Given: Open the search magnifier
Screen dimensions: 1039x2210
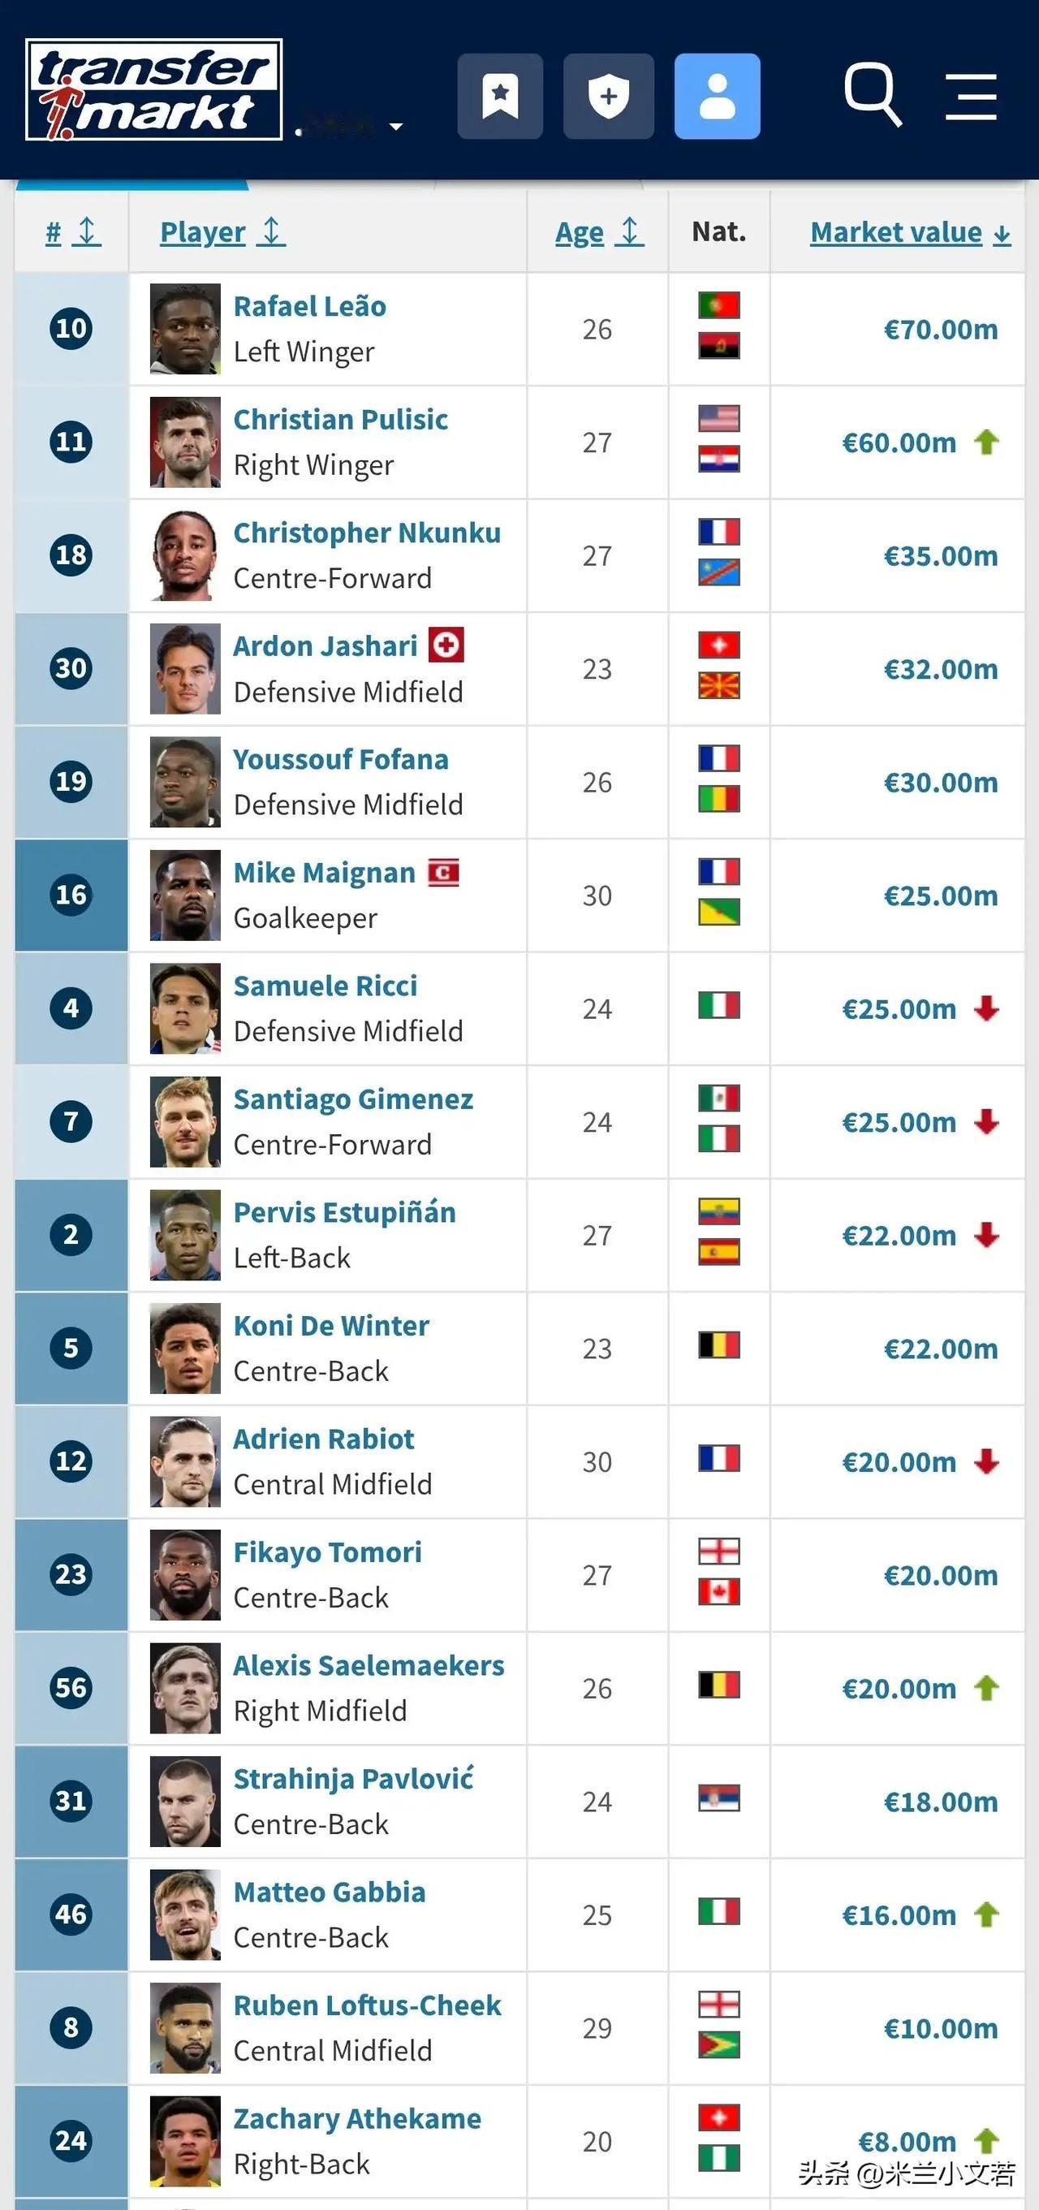Looking at the screenshot, I should pos(872,94).
